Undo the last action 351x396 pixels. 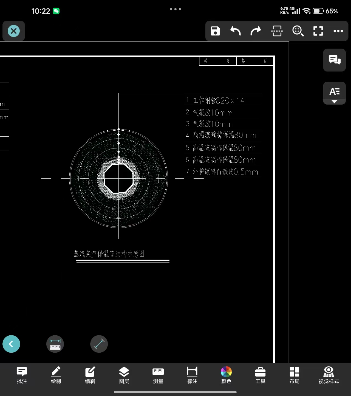pyautogui.click(x=235, y=31)
